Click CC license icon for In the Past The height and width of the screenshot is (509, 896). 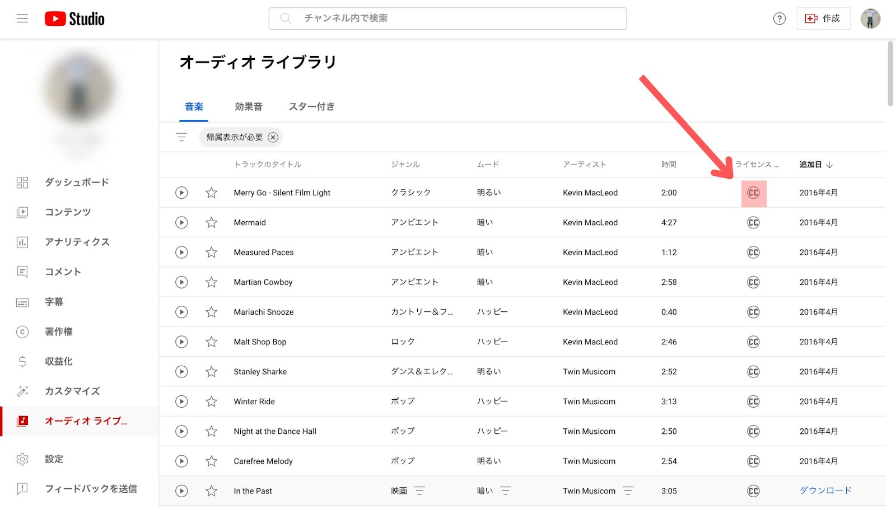tap(753, 491)
